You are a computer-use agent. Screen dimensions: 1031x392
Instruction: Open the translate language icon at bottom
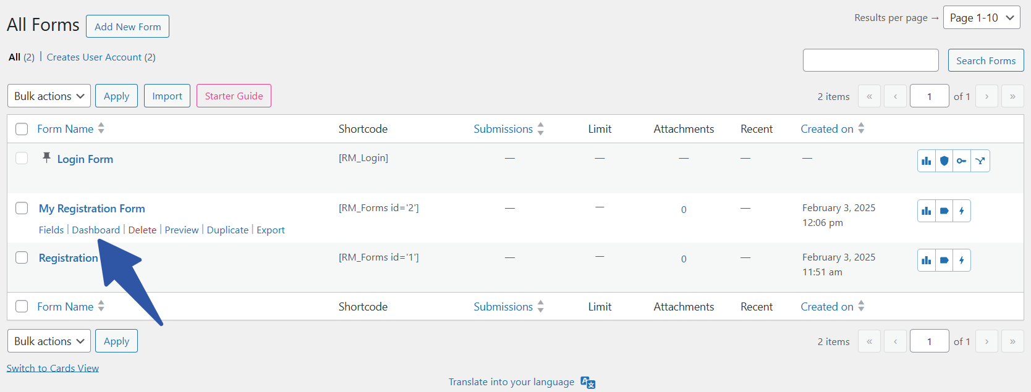tap(588, 383)
